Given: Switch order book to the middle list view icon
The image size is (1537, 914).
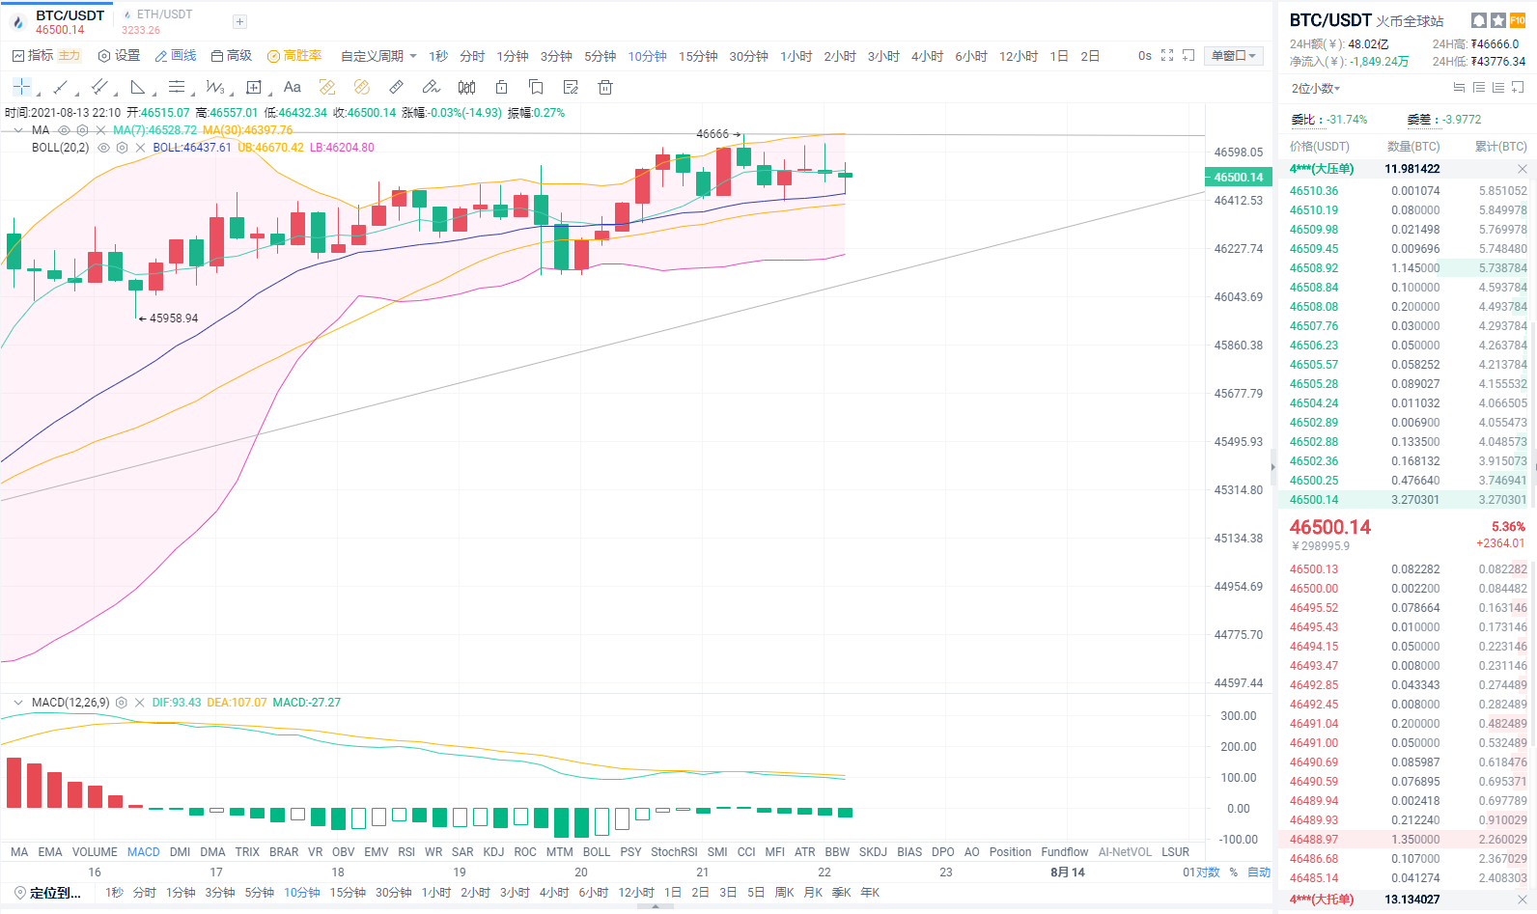Looking at the screenshot, I should pyautogui.click(x=1478, y=88).
